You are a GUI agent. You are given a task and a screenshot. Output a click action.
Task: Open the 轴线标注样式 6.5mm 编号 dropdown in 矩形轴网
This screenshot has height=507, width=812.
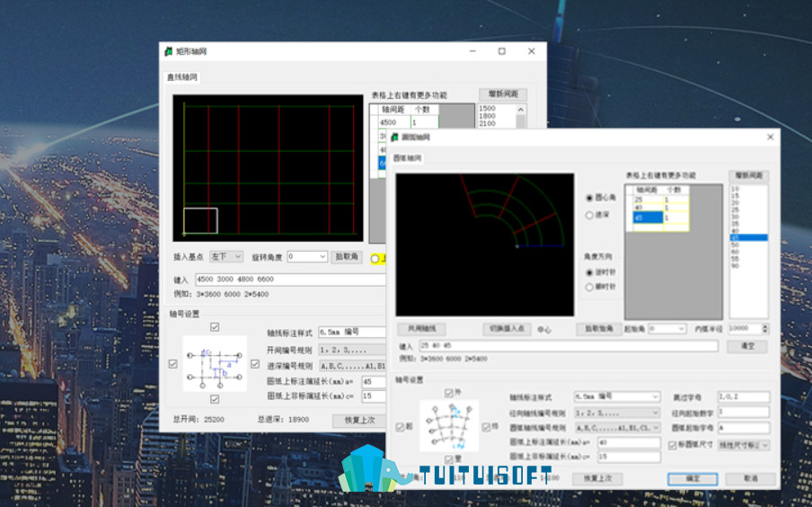coord(352,333)
